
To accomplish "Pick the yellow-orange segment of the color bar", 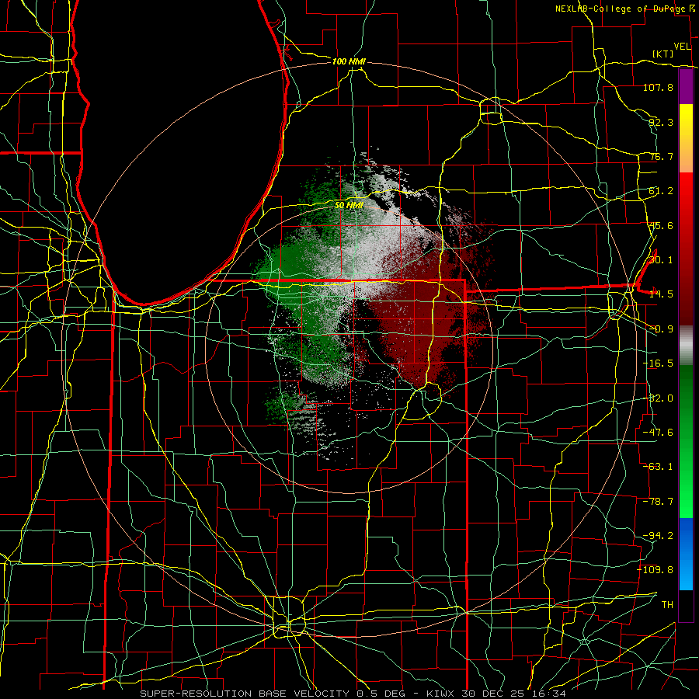I will (x=686, y=138).
